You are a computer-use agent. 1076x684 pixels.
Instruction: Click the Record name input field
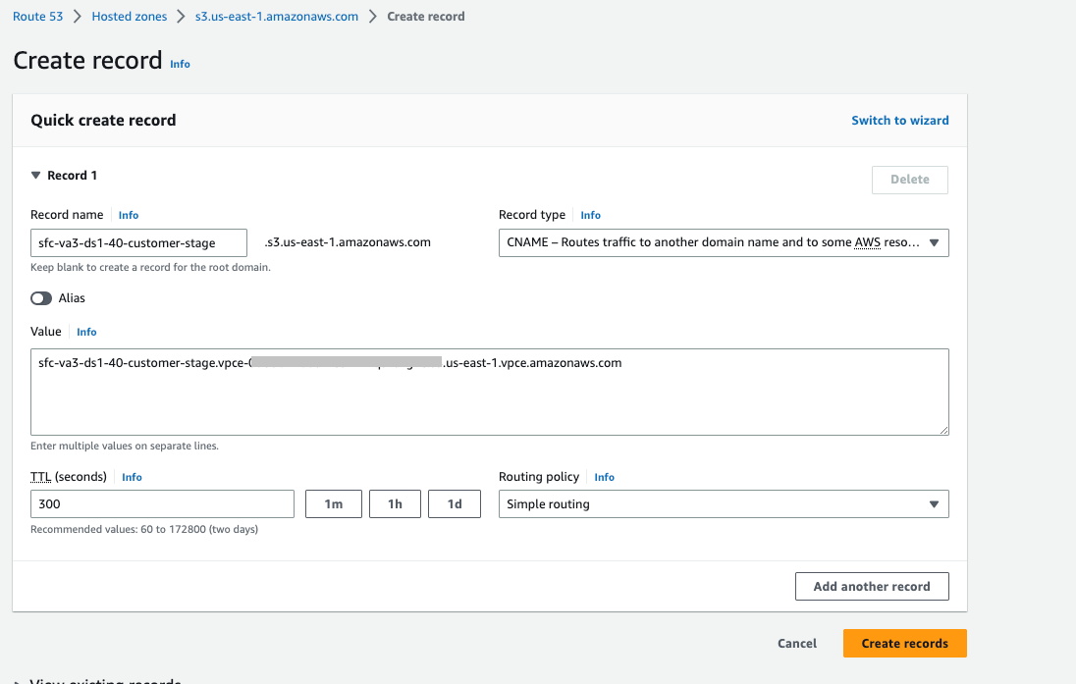pos(138,242)
